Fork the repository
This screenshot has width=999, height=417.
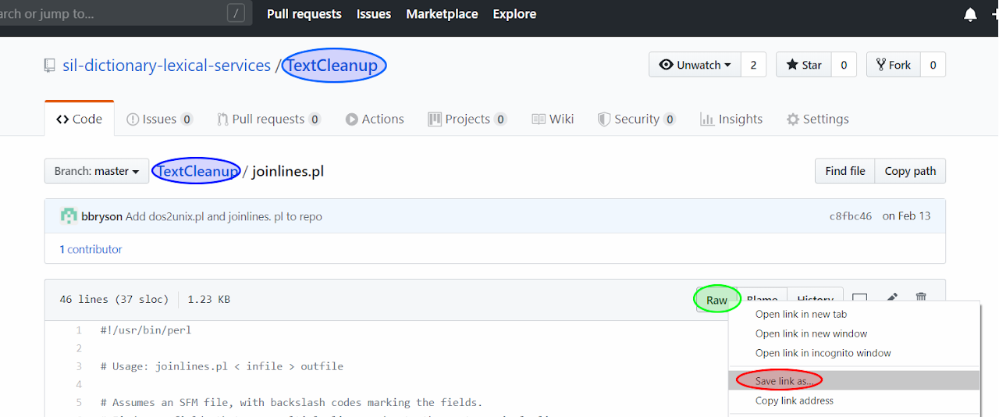[x=894, y=65]
